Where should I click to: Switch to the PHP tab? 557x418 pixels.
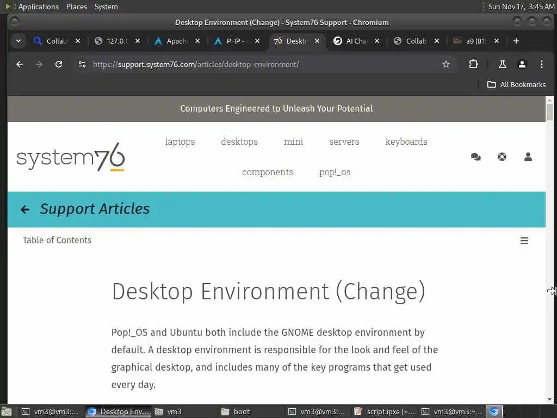pyautogui.click(x=236, y=41)
